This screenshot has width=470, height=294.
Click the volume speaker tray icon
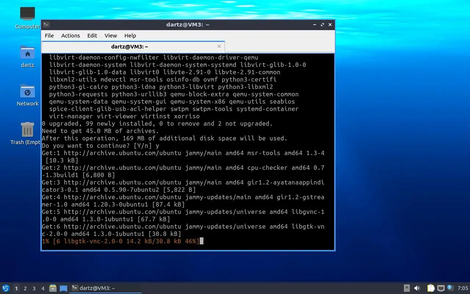point(417,288)
